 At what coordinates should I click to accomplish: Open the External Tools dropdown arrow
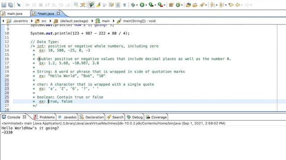click(164, 5)
